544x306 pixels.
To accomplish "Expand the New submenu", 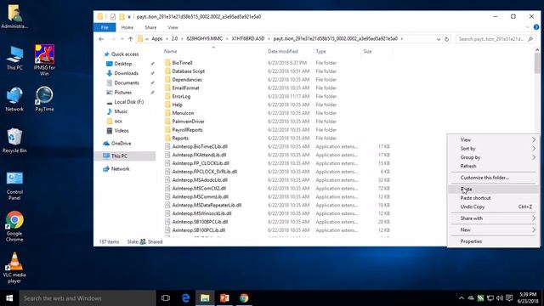I will tap(493, 229).
